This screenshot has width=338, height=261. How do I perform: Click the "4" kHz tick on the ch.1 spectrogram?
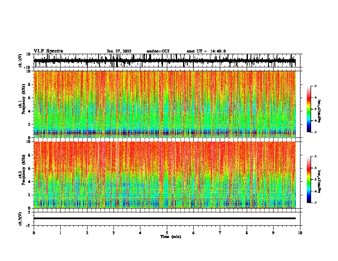pos(29,111)
